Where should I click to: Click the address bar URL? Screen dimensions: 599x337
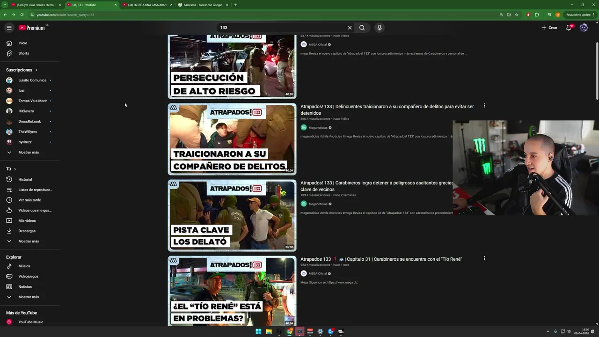[66, 15]
